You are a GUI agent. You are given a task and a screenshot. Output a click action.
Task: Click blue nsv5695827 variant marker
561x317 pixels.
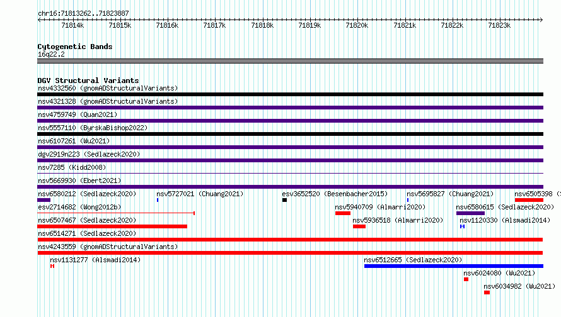click(x=407, y=200)
